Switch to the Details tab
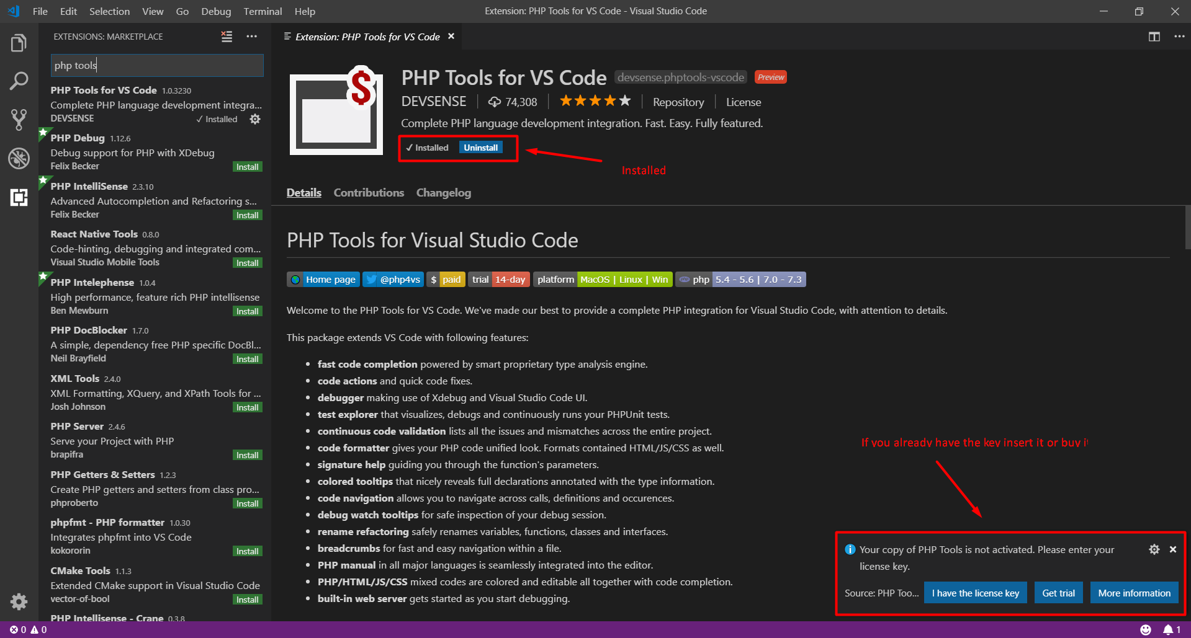The height and width of the screenshot is (638, 1191). click(x=304, y=193)
